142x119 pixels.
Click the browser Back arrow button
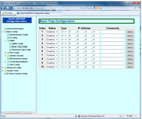tap(3, 8)
